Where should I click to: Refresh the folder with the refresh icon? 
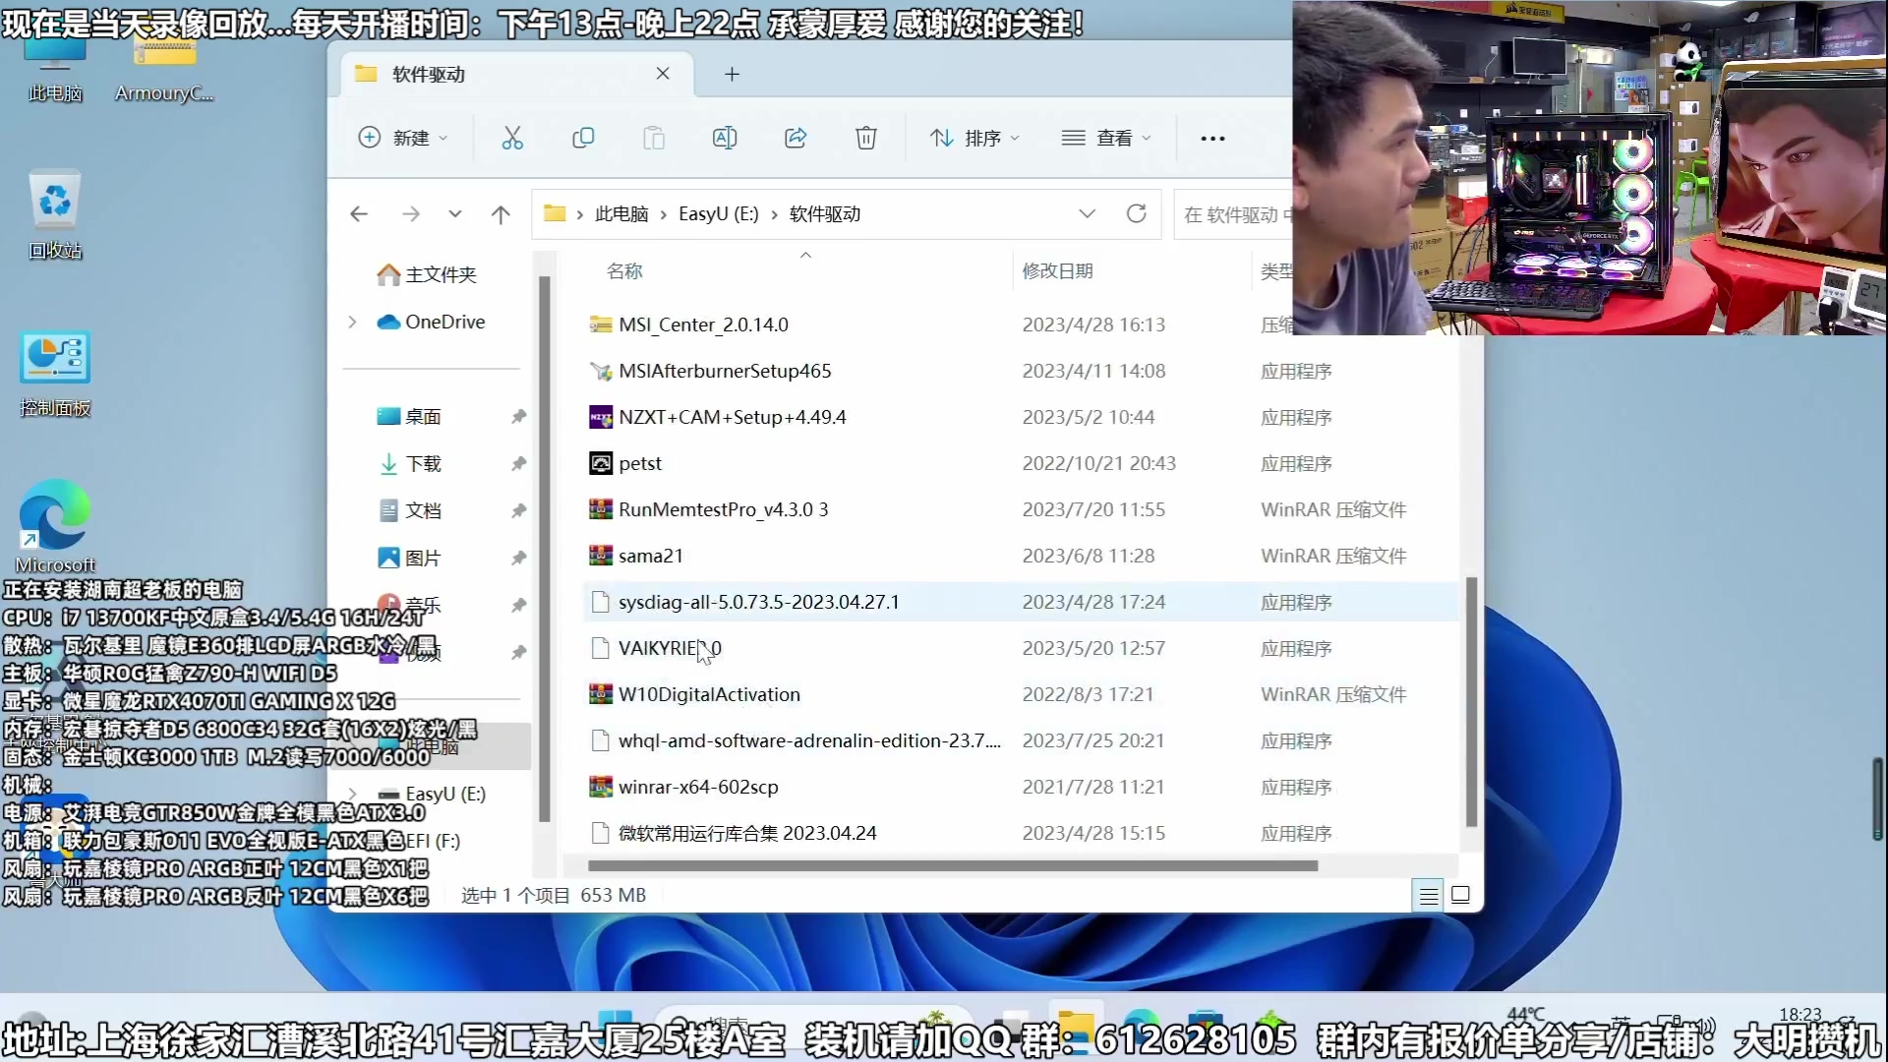tap(1137, 213)
